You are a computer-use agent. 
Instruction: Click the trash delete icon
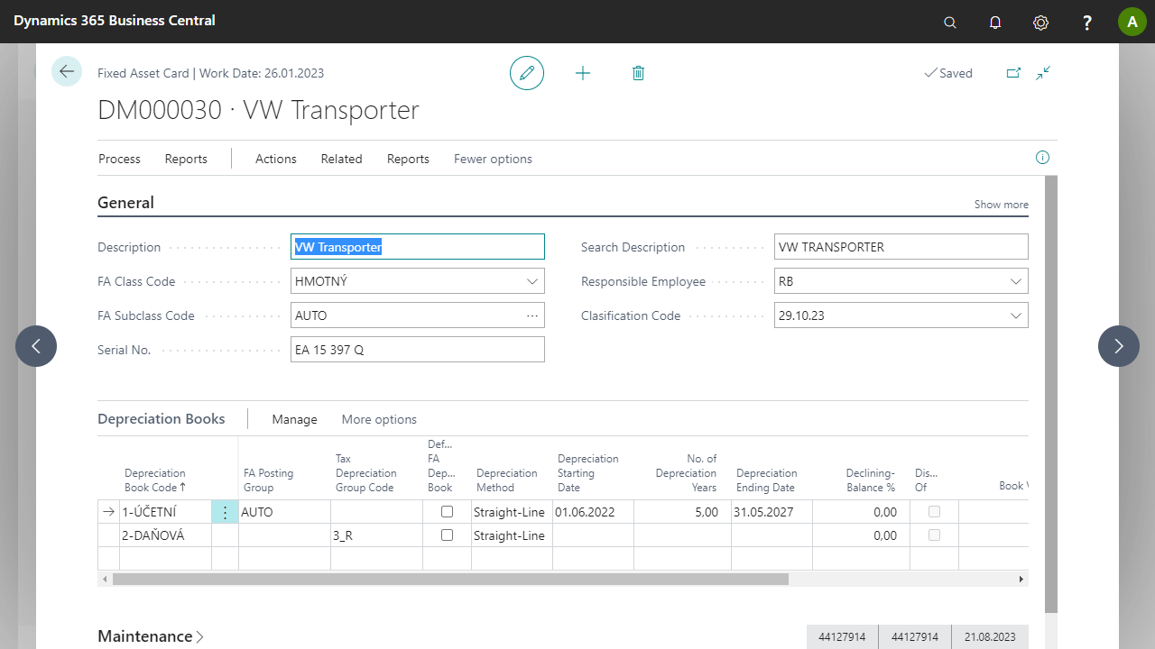[638, 73]
